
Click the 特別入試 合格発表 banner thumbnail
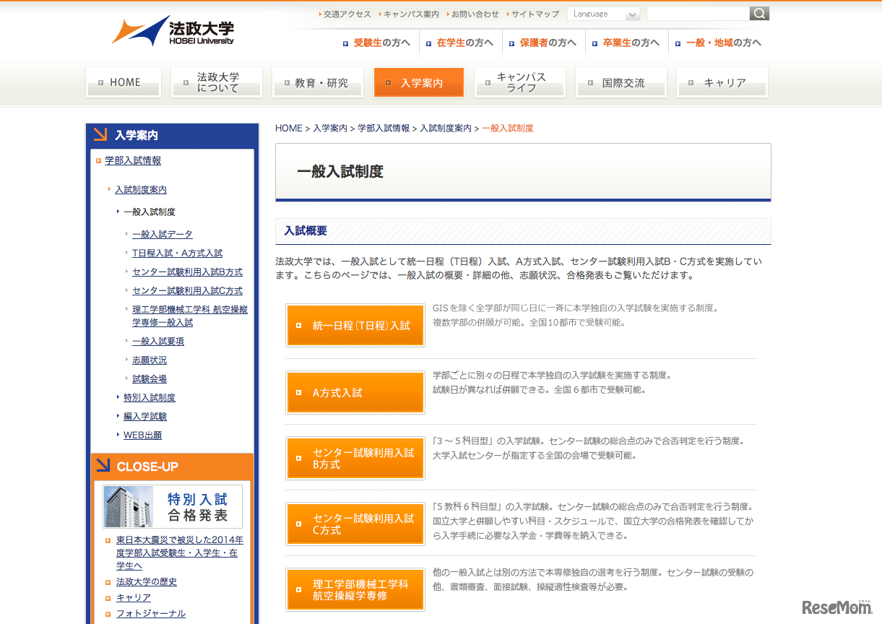pyautogui.click(x=173, y=507)
